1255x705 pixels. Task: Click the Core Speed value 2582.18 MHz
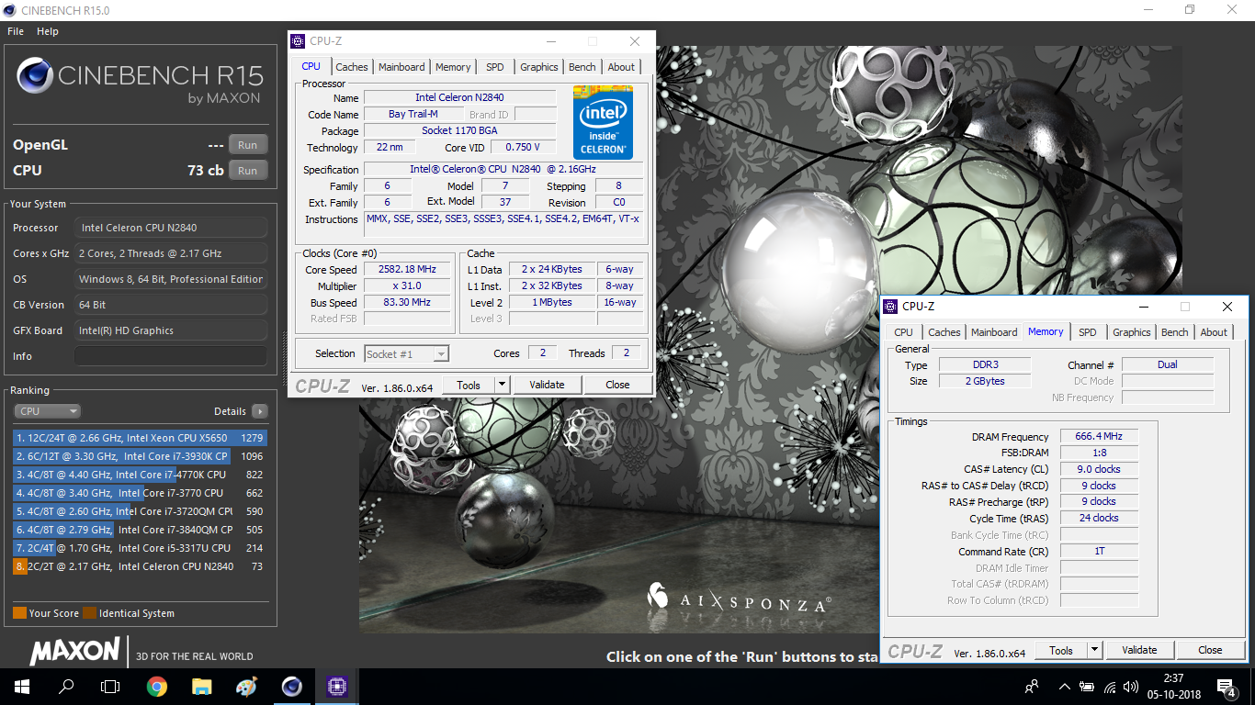(x=407, y=269)
